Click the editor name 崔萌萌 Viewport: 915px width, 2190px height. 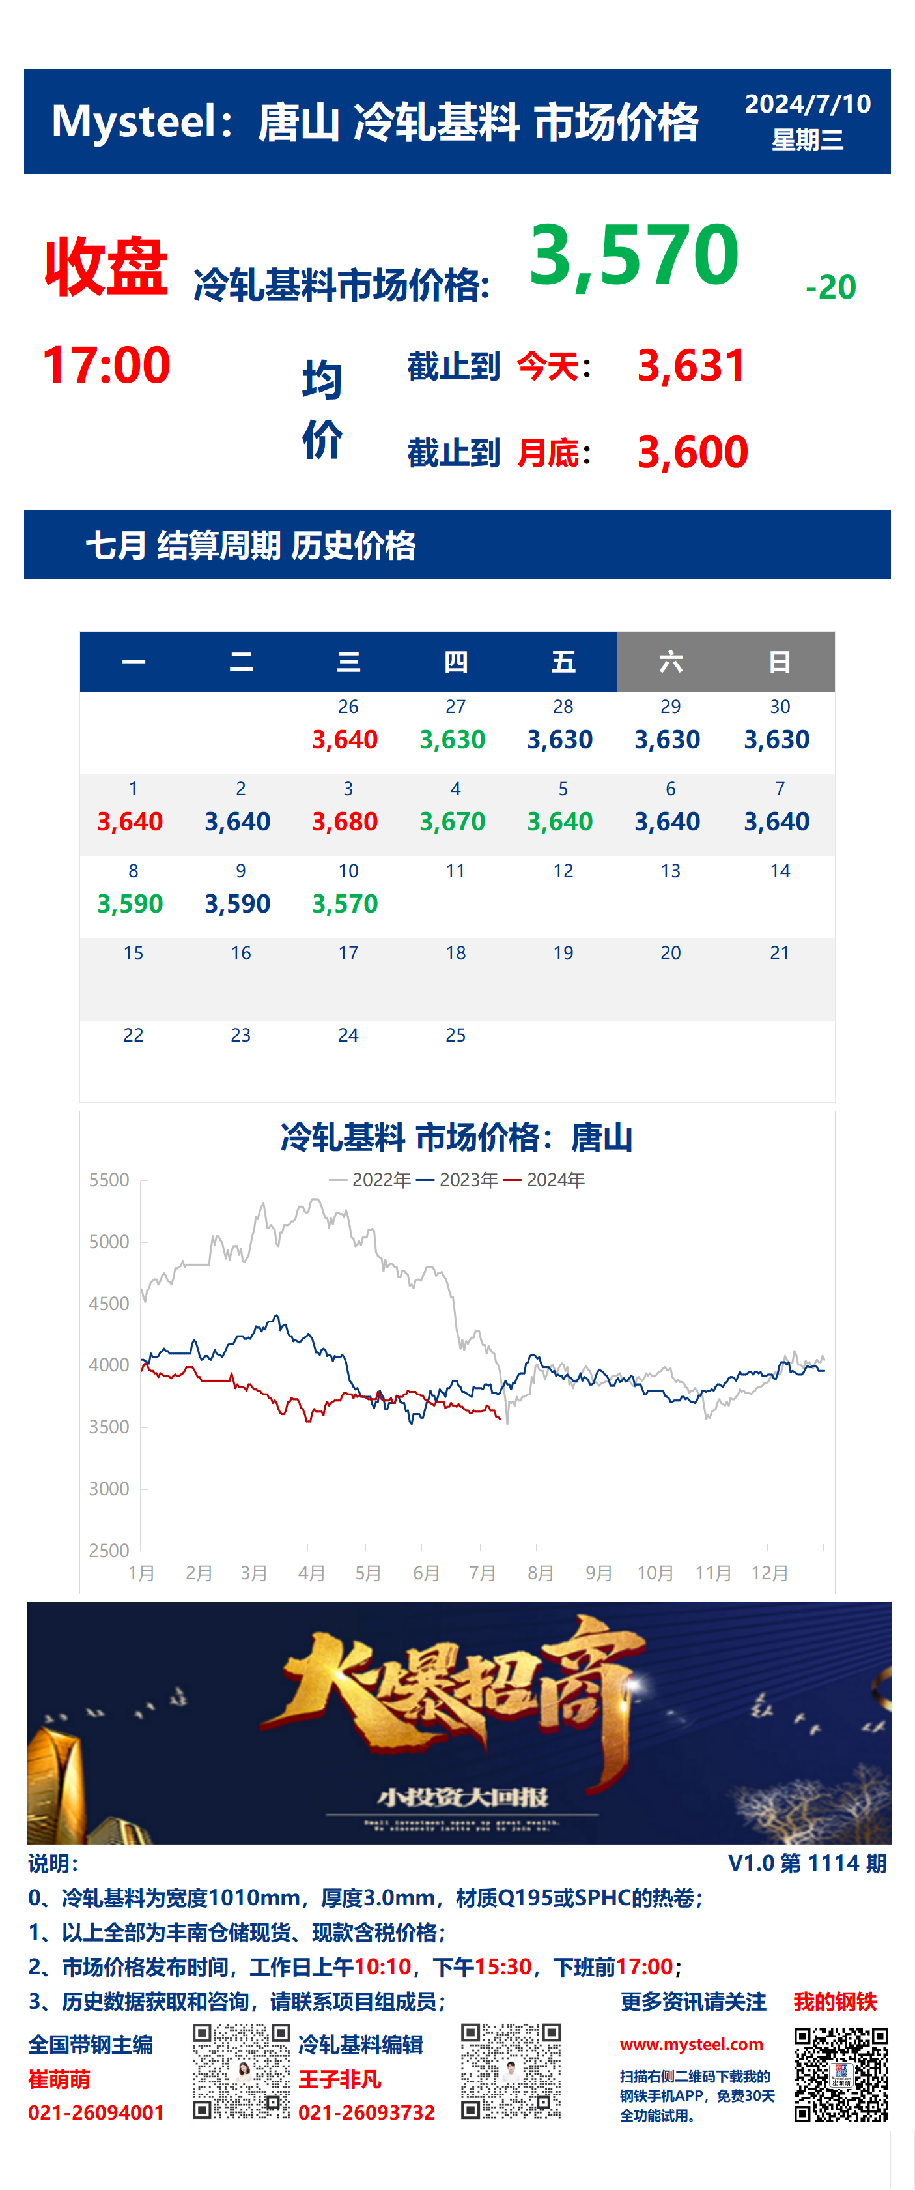tap(59, 2079)
